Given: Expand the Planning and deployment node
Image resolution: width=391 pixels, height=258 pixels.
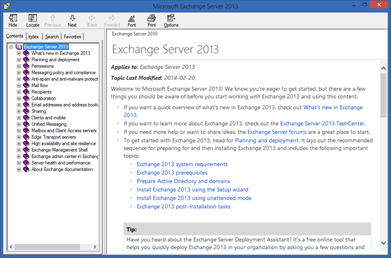Looking at the screenshot, I should click(x=19, y=59).
